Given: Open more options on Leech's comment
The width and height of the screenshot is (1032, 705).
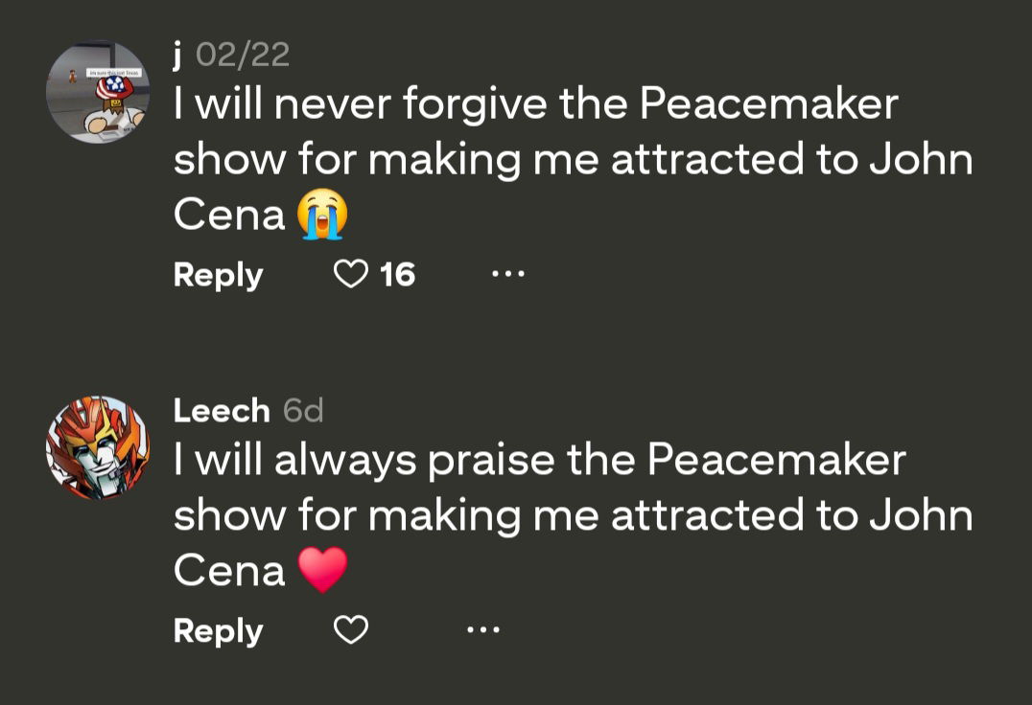Looking at the screenshot, I should [x=482, y=630].
